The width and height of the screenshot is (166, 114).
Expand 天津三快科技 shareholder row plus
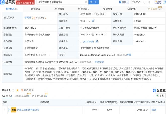9,110
